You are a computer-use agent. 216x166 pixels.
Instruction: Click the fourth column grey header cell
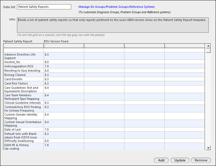[144, 46]
